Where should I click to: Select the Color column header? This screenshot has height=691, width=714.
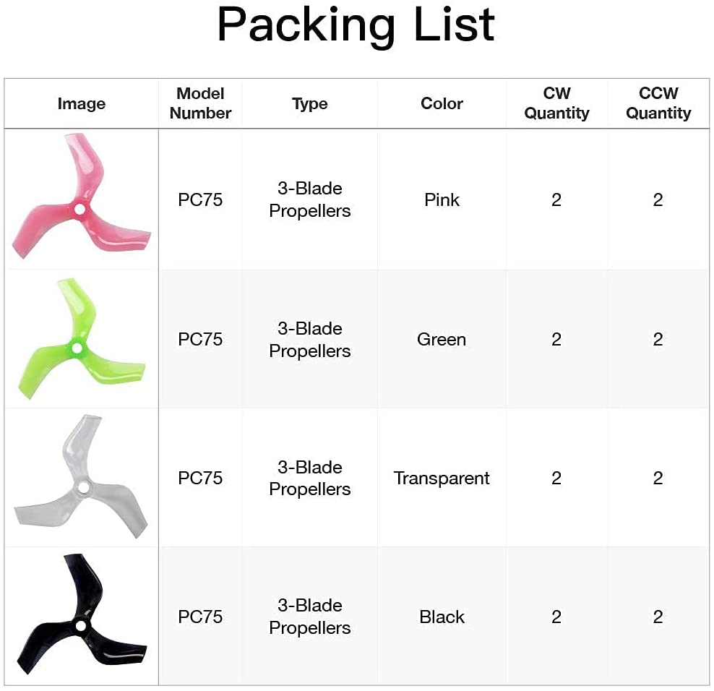click(x=442, y=104)
